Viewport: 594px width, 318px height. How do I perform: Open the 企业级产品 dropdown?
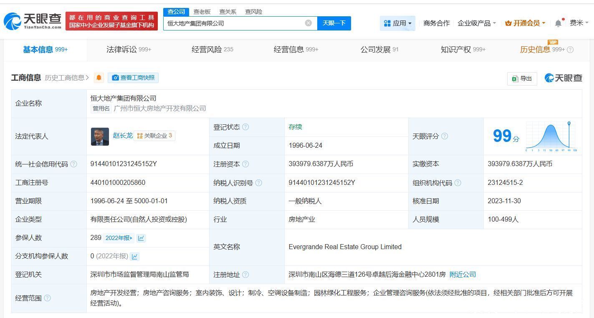[x=477, y=23]
